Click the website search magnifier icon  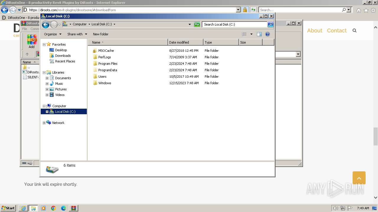pos(355,30)
